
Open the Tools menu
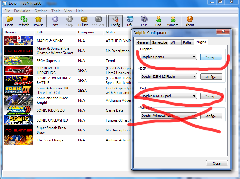[x=56, y=11]
